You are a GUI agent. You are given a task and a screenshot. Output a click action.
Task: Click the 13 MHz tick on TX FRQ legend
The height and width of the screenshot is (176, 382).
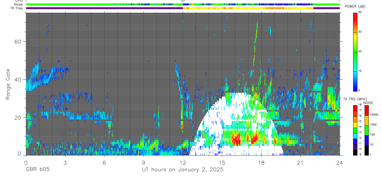(360, 133)
